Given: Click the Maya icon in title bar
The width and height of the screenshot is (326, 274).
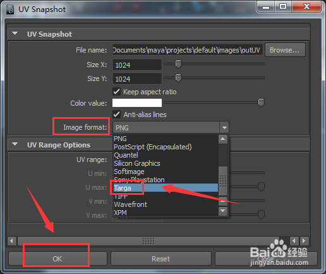Looking at the screenshot, I should pos(10,9).
